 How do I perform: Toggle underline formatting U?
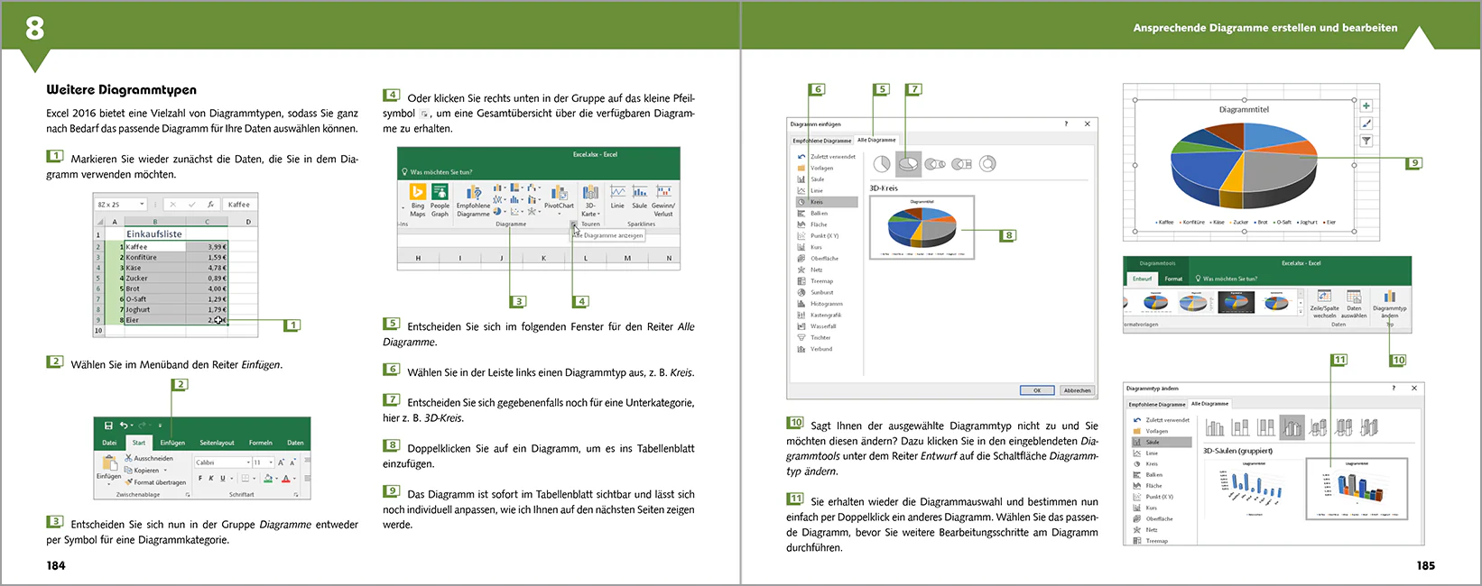(223, 479)
